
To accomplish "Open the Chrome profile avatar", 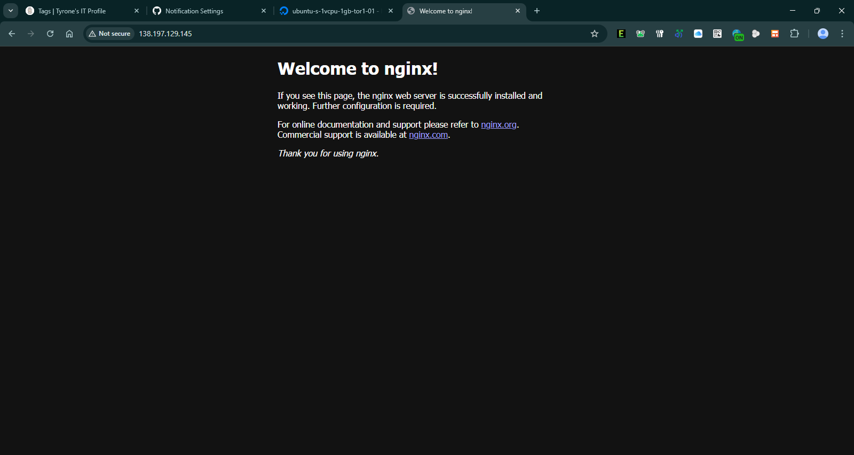I will tap(823, 34).
